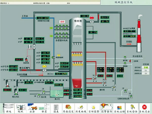
Task: Select the 3# circulation pump
Action: click(x=113, y=88)
